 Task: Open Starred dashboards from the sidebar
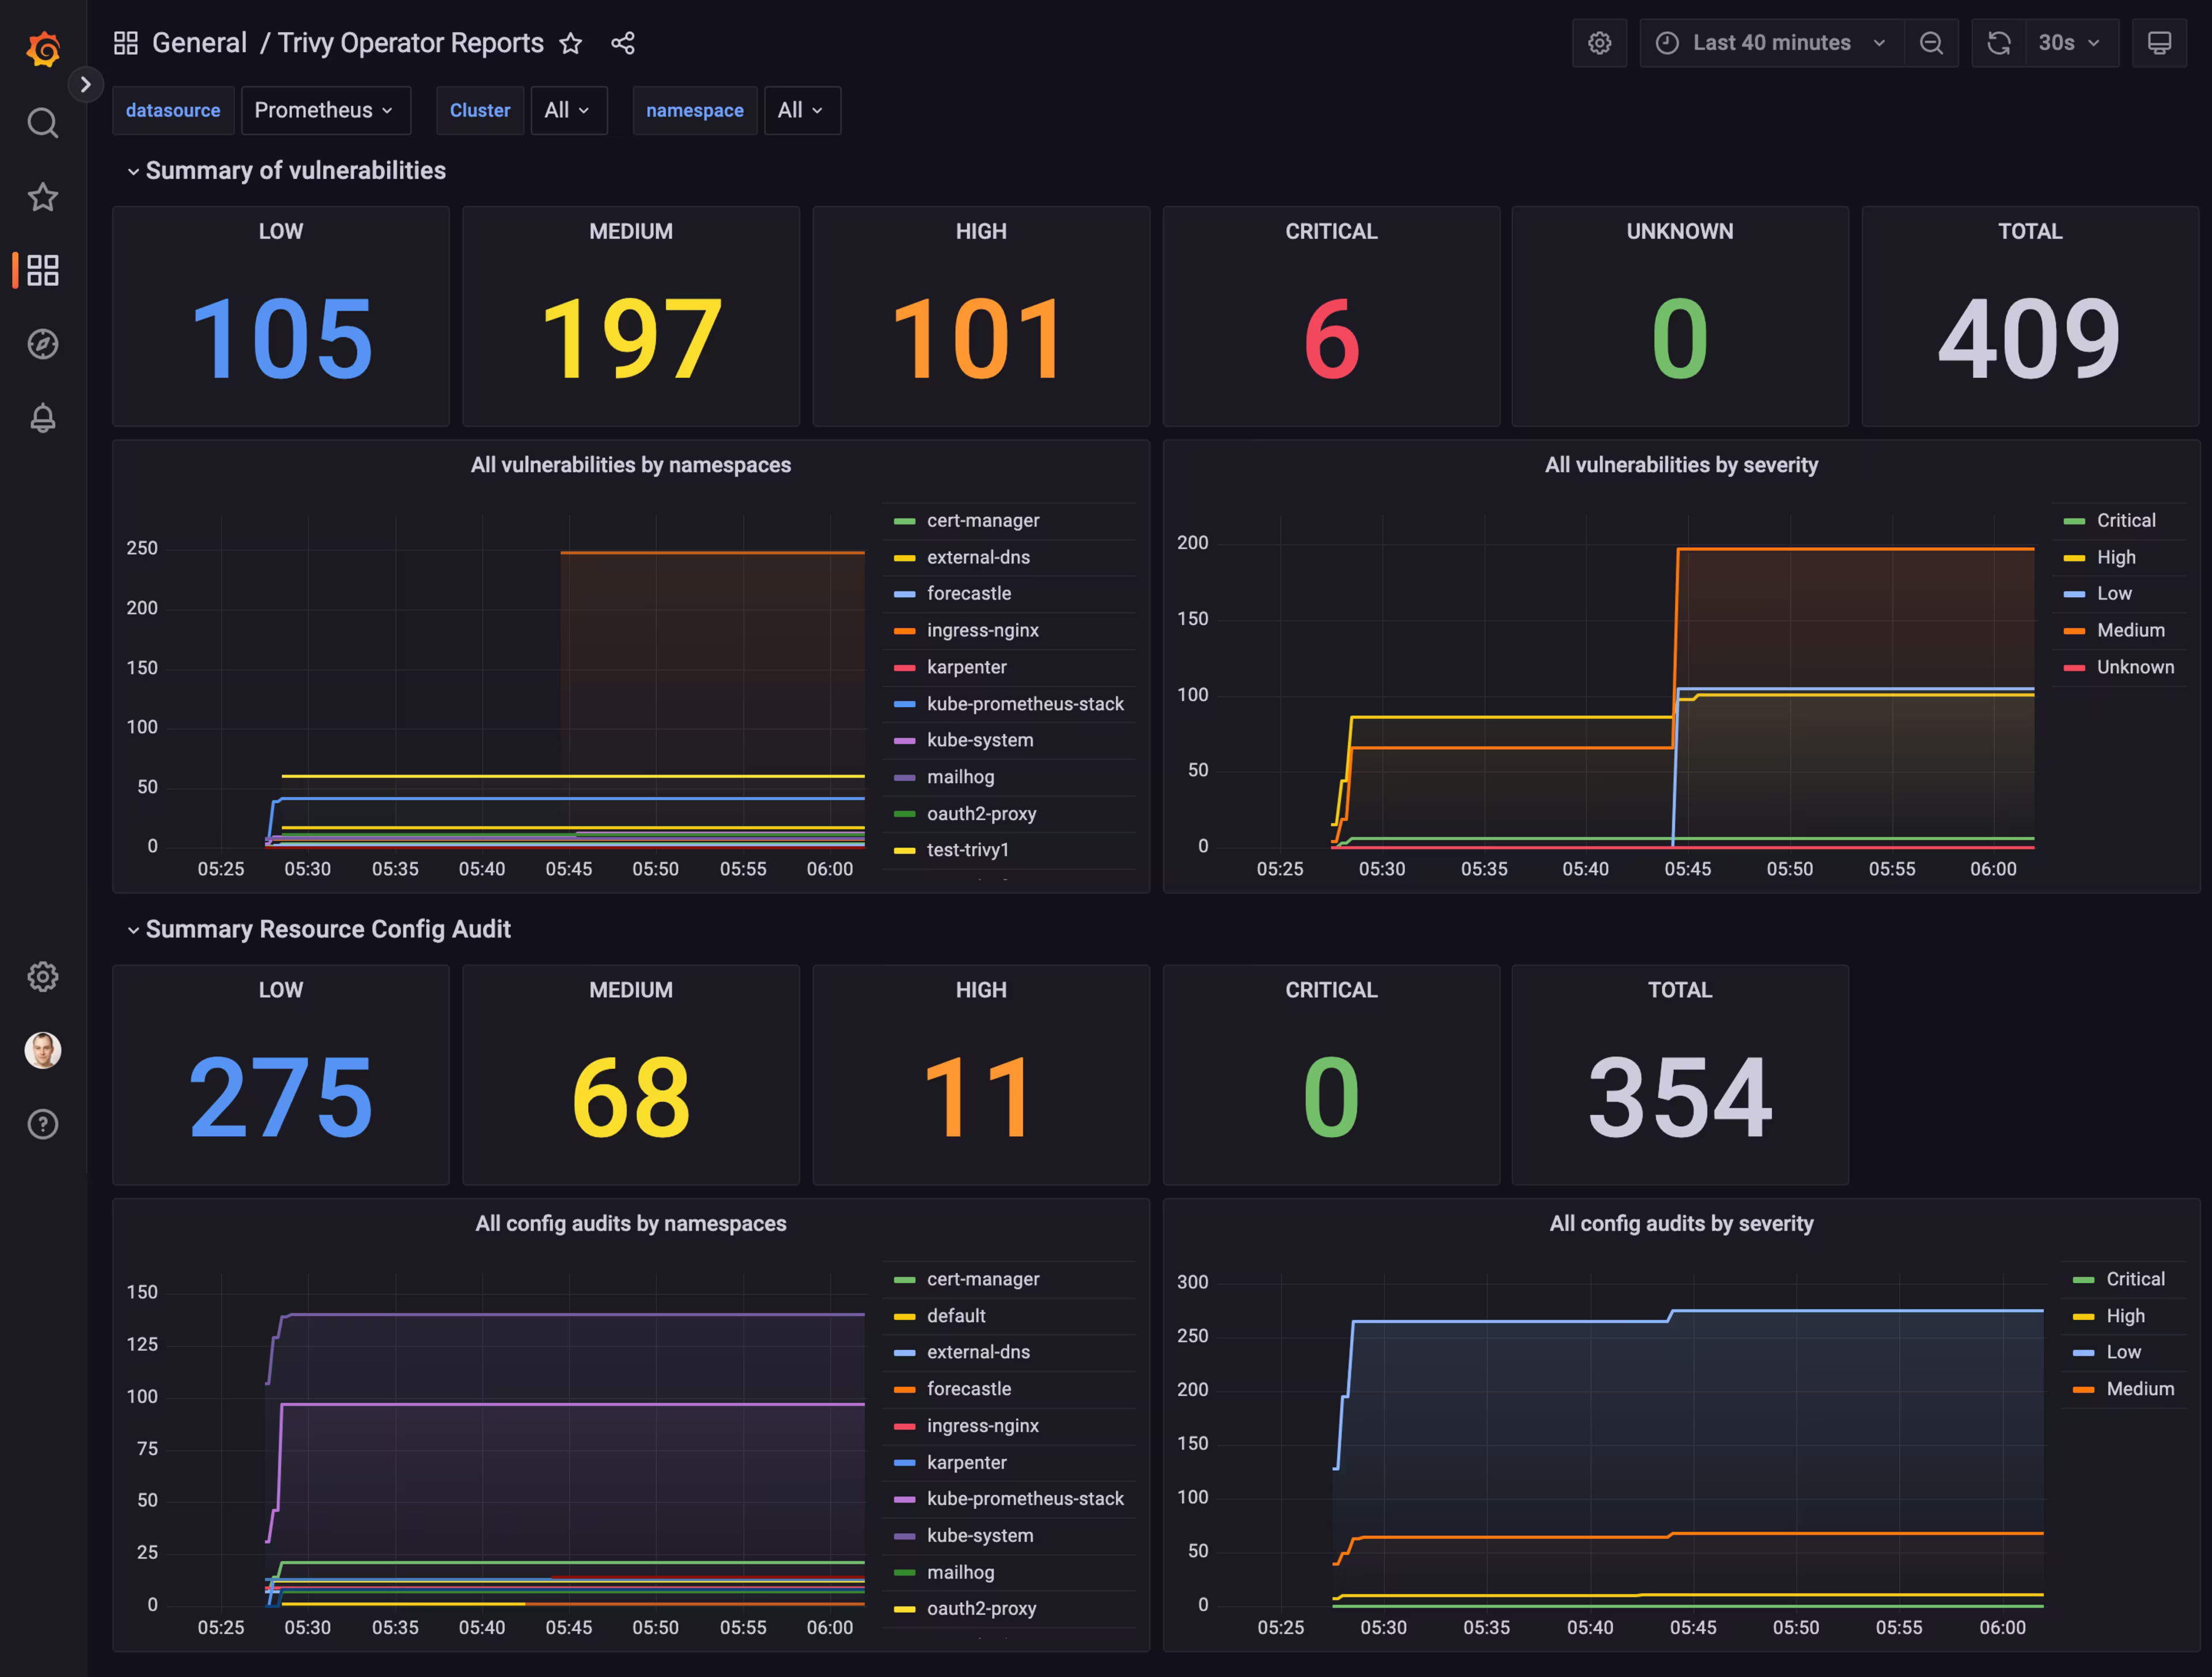pos(42,197)
